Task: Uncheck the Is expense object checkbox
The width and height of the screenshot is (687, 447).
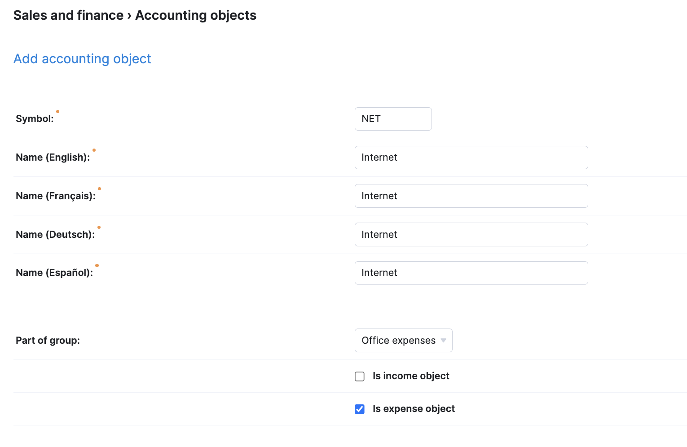Action: tap(360, 409)
